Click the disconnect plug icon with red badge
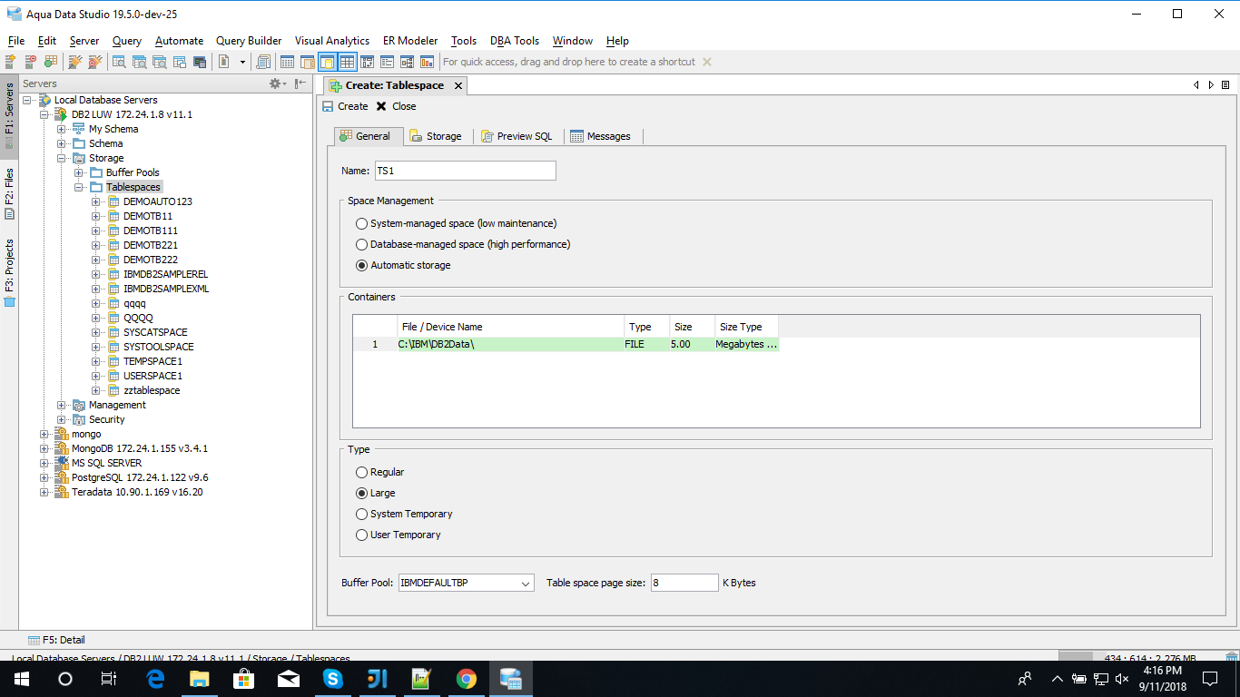 tap(94, 62)
